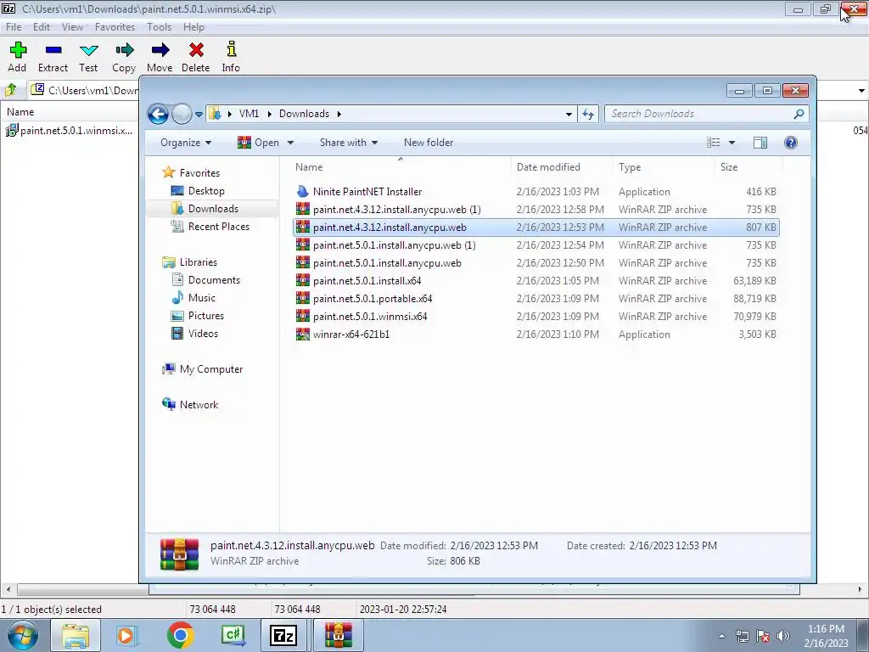This screenshot has width=869, height=652.
Task: Go back in Explorer navigation
Action: point(158,115)
